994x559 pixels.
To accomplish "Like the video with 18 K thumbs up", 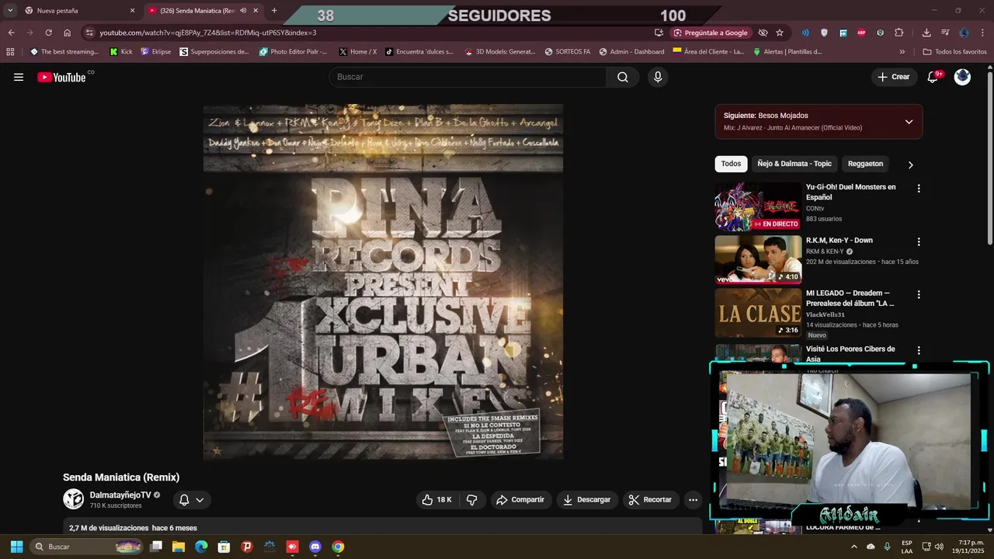I will (437, 500).
